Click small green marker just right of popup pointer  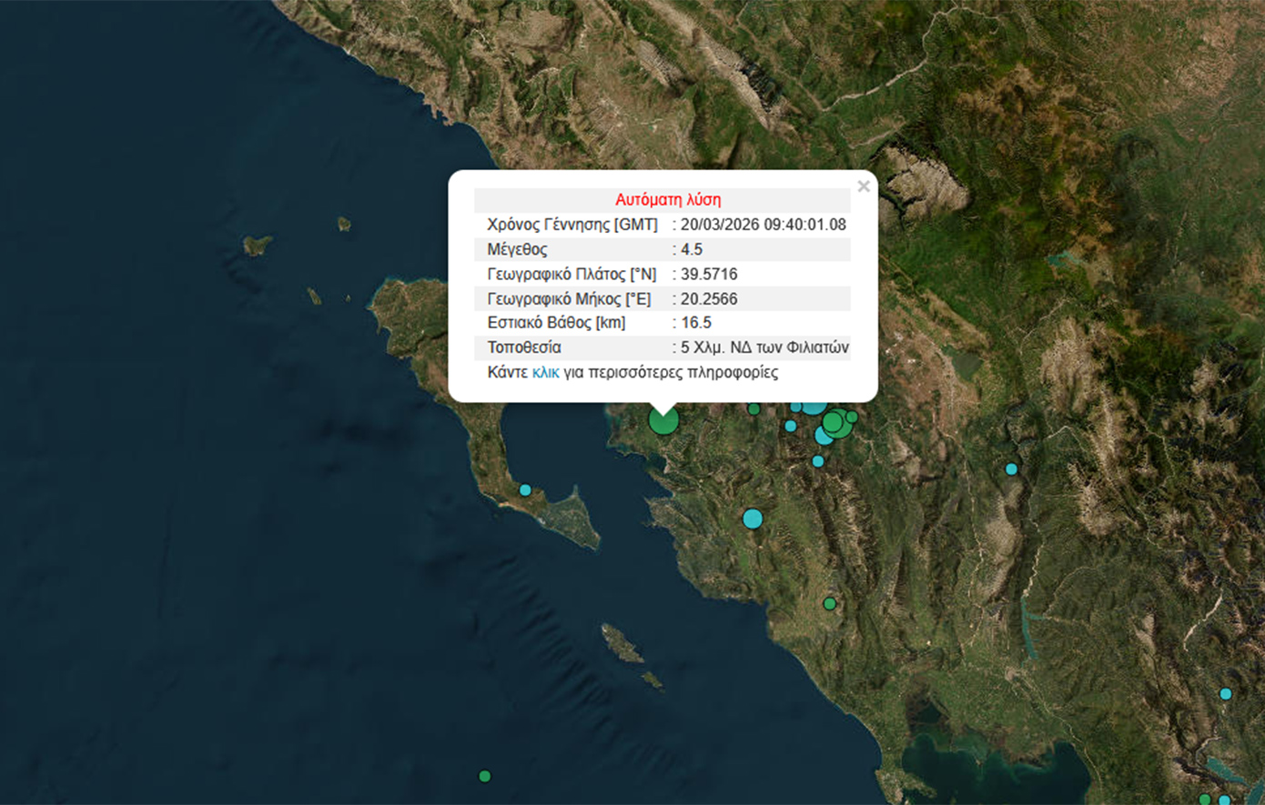[x=754, y=409]
